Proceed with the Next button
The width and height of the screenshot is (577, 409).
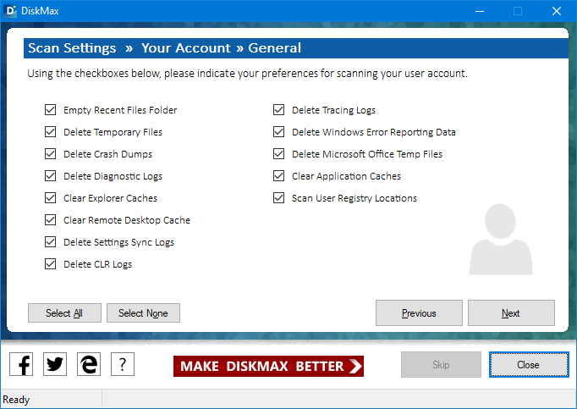coord(511,312)
